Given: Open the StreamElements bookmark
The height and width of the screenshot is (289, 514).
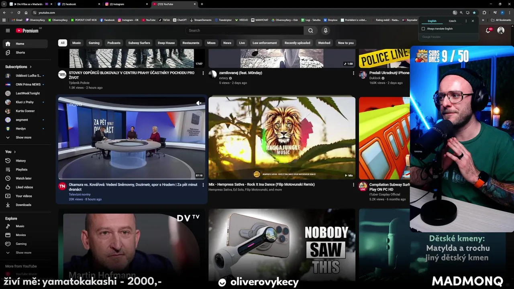Looking at the screenshot, I should pos(201,20).
